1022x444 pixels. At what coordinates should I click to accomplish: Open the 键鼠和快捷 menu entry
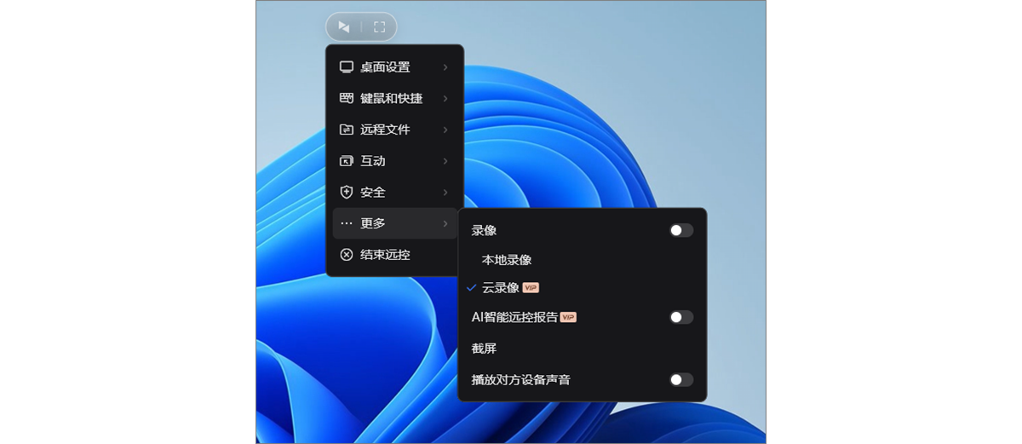[x=395, y=98]
